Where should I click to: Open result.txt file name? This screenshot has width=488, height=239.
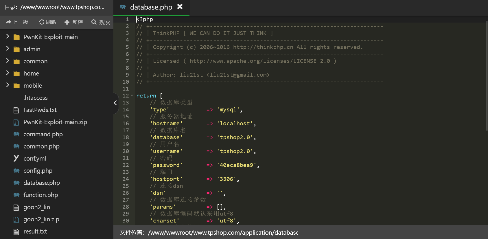pyautogui.click(x=35, y=231)
